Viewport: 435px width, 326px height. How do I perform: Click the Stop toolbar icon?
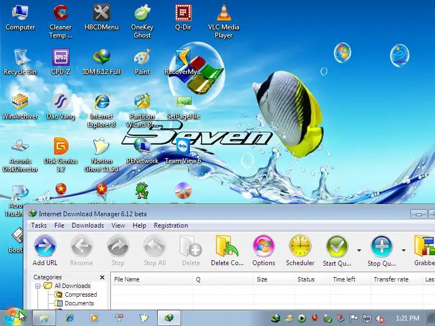click(x=118, y=250)
